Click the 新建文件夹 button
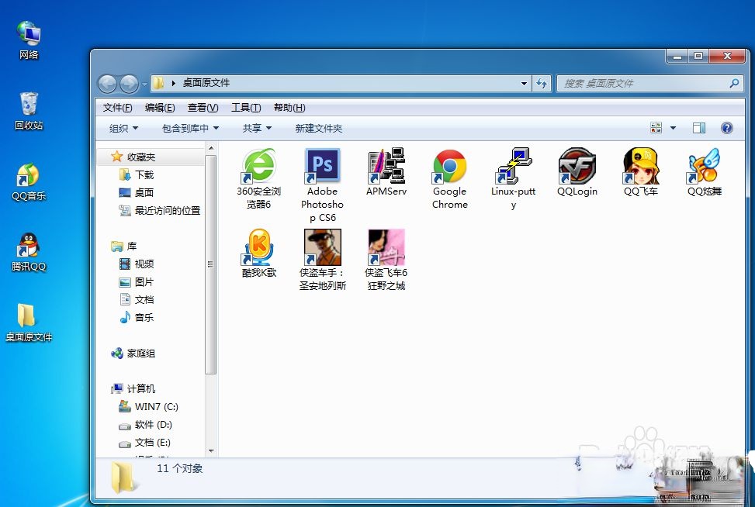The image size is (755, 507). coord(319,129)
